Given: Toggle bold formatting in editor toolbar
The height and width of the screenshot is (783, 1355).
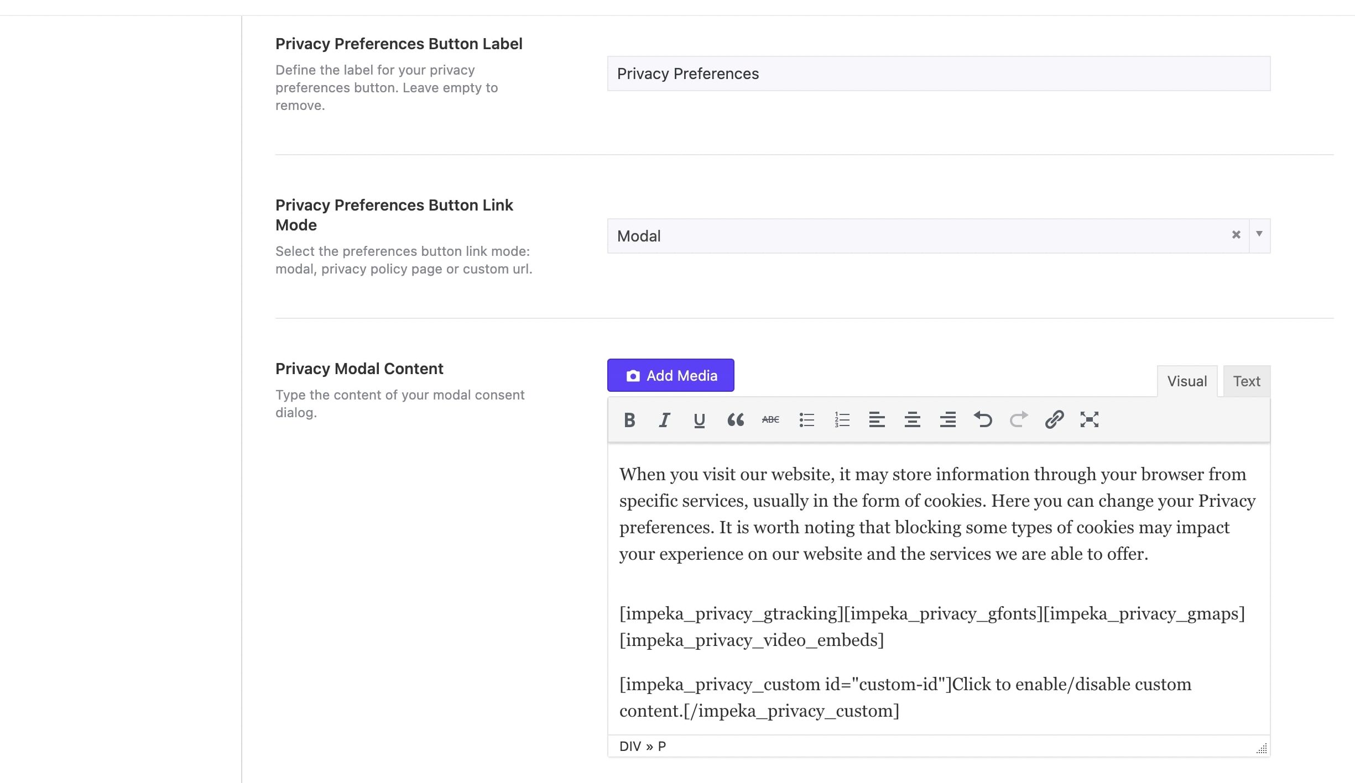Looking at the screenshot, I should click(629, 420).
